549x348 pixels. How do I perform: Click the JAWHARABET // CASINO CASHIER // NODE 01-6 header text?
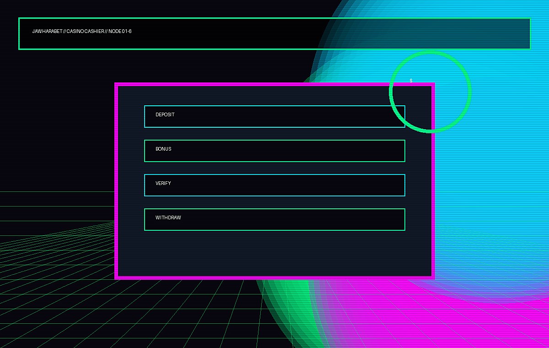(82, 31)
